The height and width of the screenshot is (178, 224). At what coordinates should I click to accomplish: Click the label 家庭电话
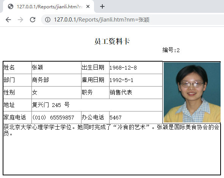click(15, 118)
